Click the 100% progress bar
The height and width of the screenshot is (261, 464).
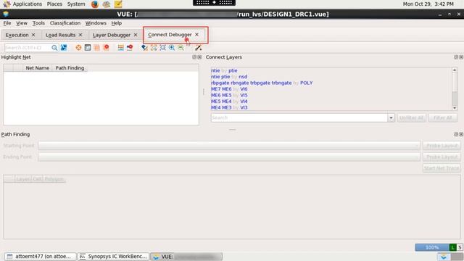click(432, 247)
